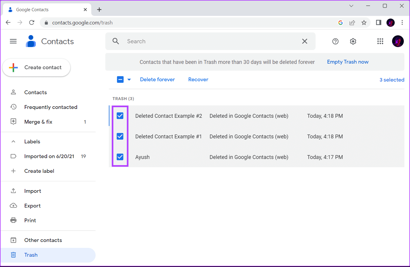The height and width of the screenshot is (267, 410).
Task: Click Create label in the sidebar
Action: (48, 171)
